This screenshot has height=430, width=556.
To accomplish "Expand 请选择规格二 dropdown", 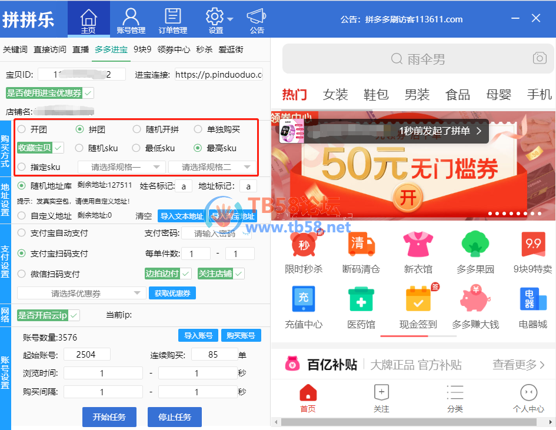I will click(212, 167).
